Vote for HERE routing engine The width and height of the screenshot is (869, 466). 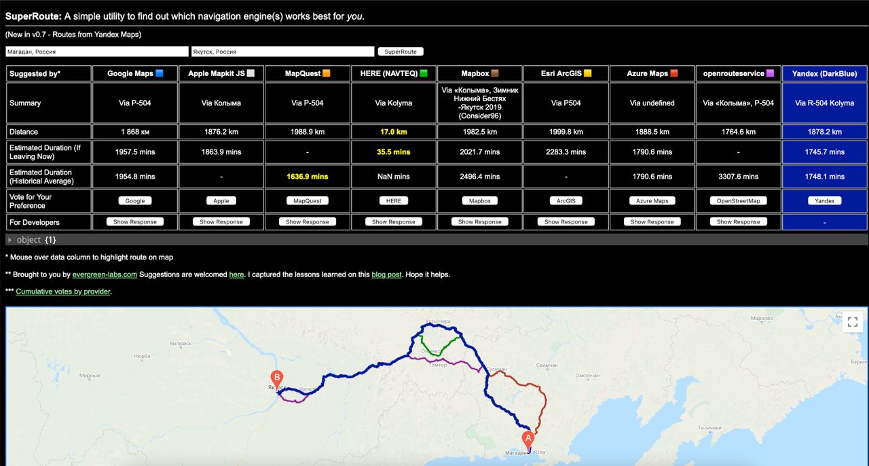click(x=394, y=201)
